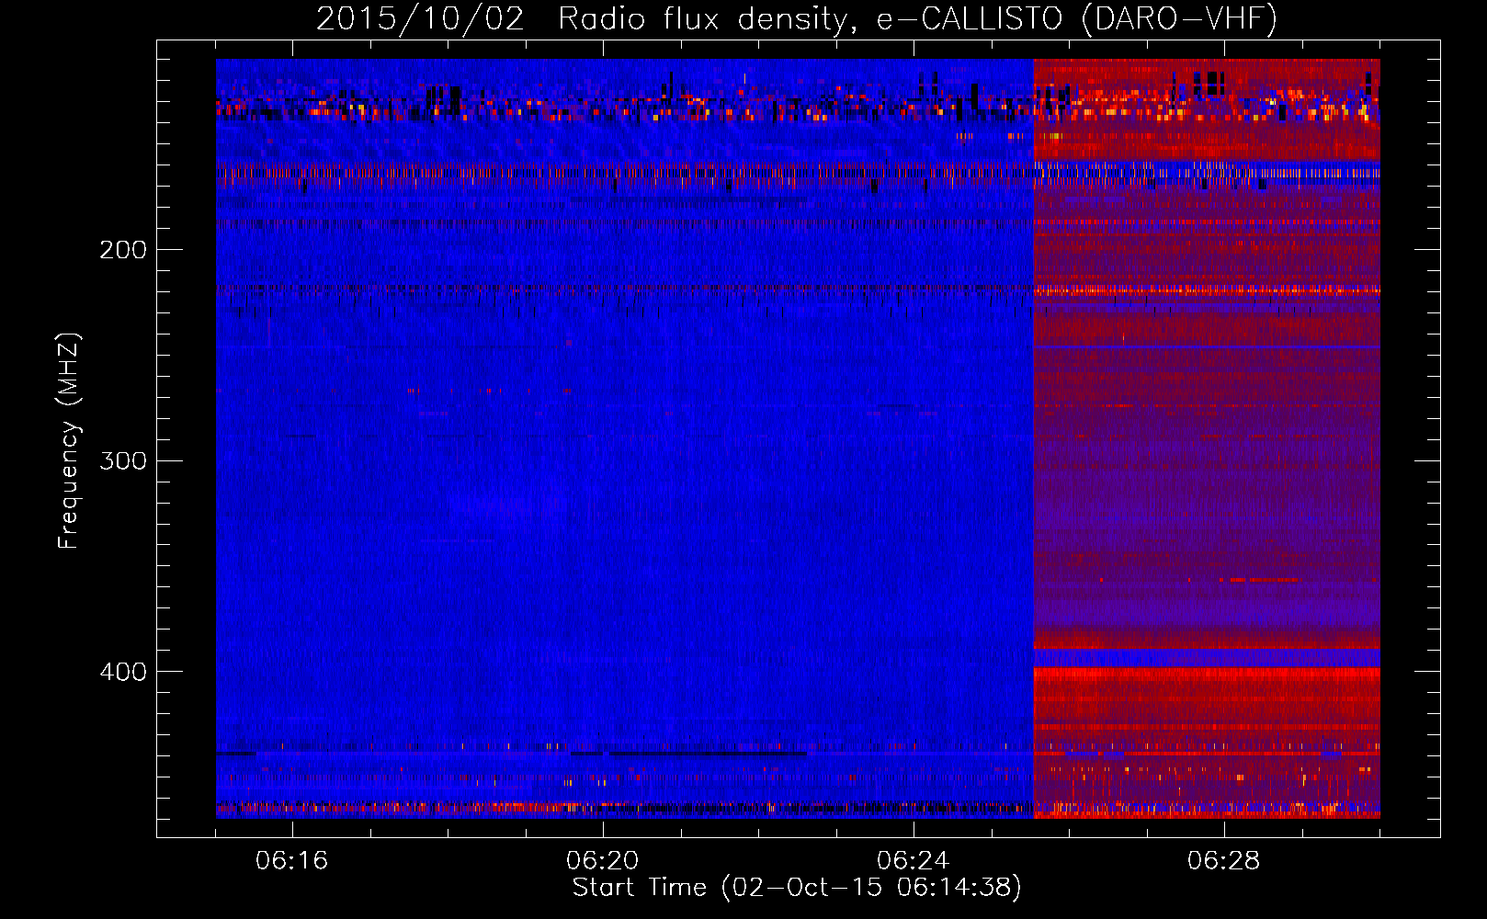
Task: Click the '06:20' time tick label
Action: [x=602, y=860]
